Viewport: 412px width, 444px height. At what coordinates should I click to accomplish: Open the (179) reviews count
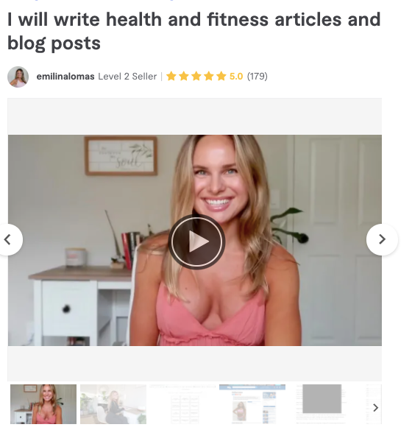tap(257, 77)
